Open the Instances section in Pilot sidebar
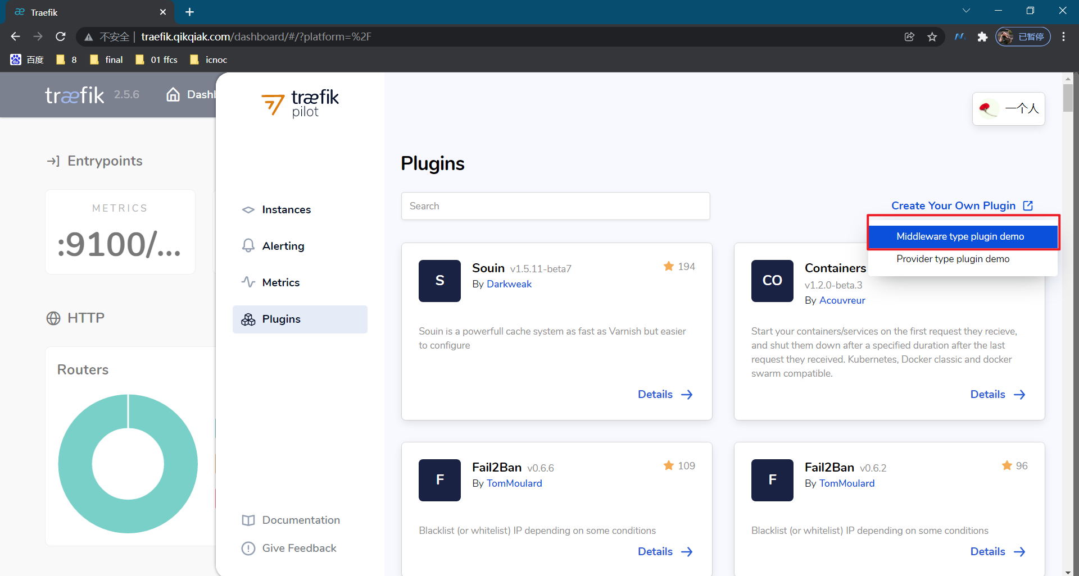The height and width of the screenshot is (576, 1079). 286,209
